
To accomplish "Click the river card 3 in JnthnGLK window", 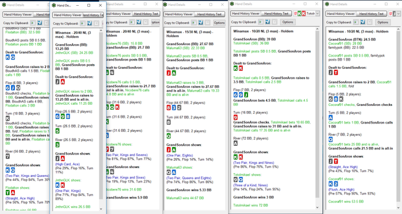I will pos(57,145).
